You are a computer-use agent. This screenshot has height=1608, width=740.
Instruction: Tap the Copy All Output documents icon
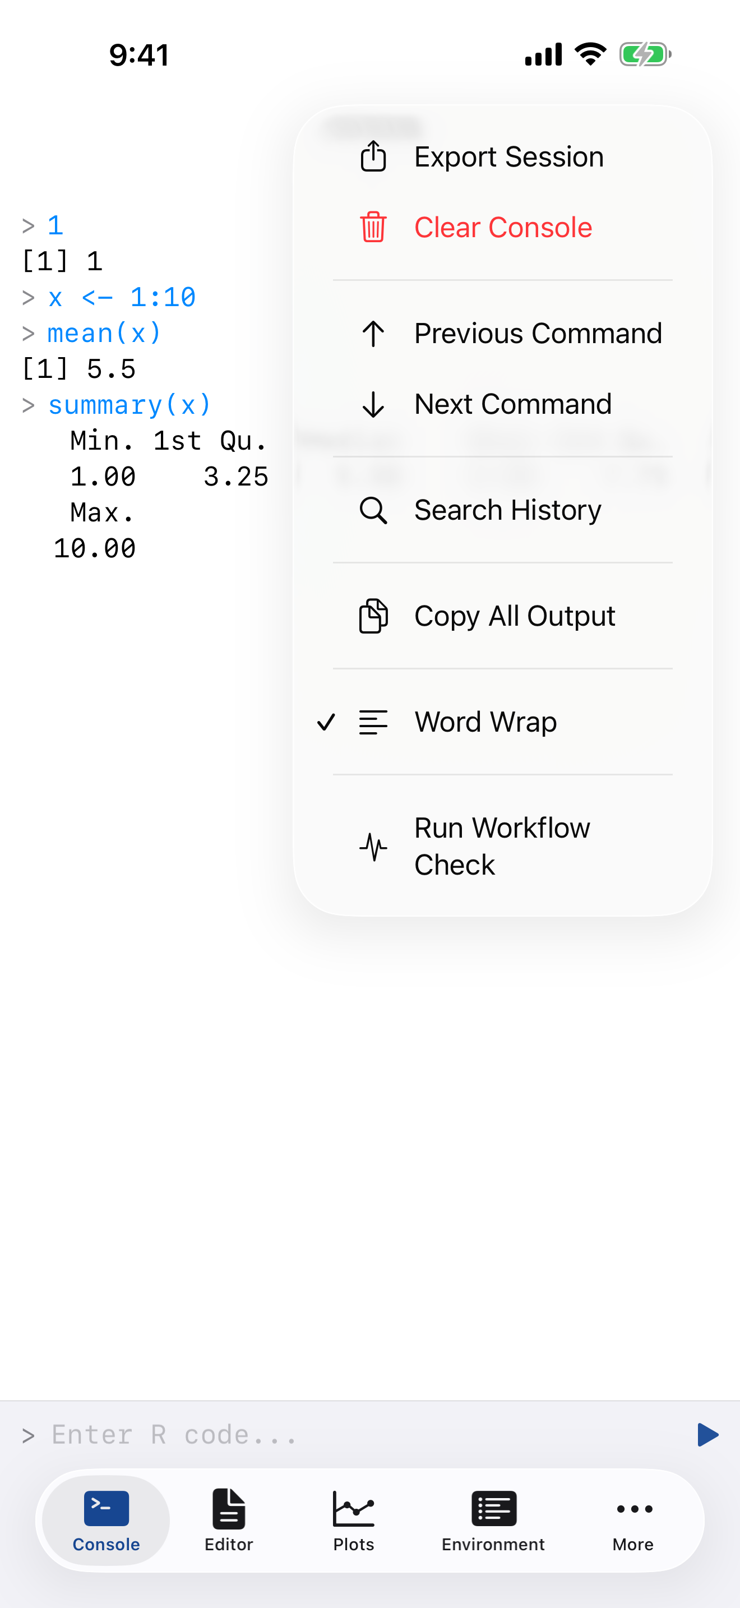pyautogui.click(x=373, y=616)
